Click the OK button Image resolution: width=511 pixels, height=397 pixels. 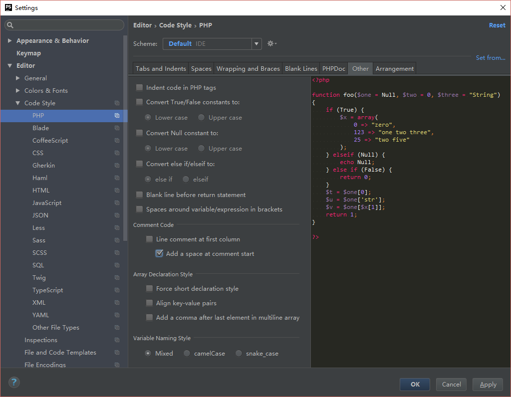click(415, 385)
